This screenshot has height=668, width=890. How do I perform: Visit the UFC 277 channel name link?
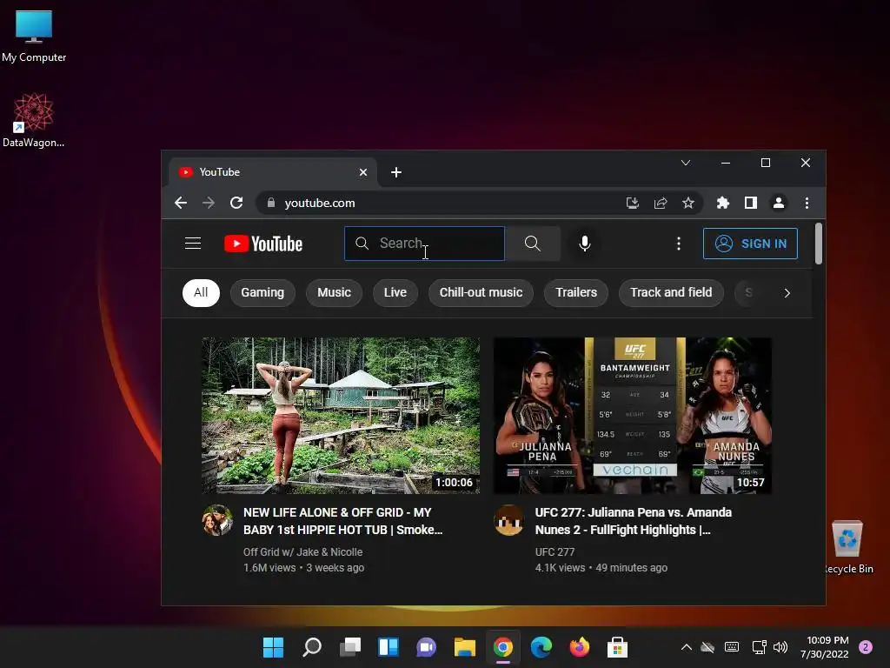click(555, 552)
